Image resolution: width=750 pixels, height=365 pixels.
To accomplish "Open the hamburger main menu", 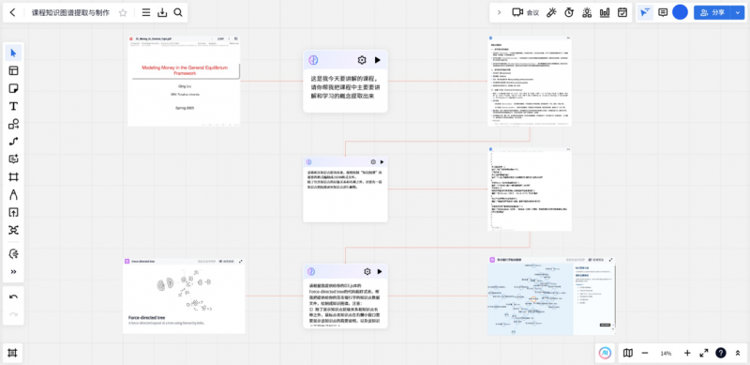I will pos(146,13).
